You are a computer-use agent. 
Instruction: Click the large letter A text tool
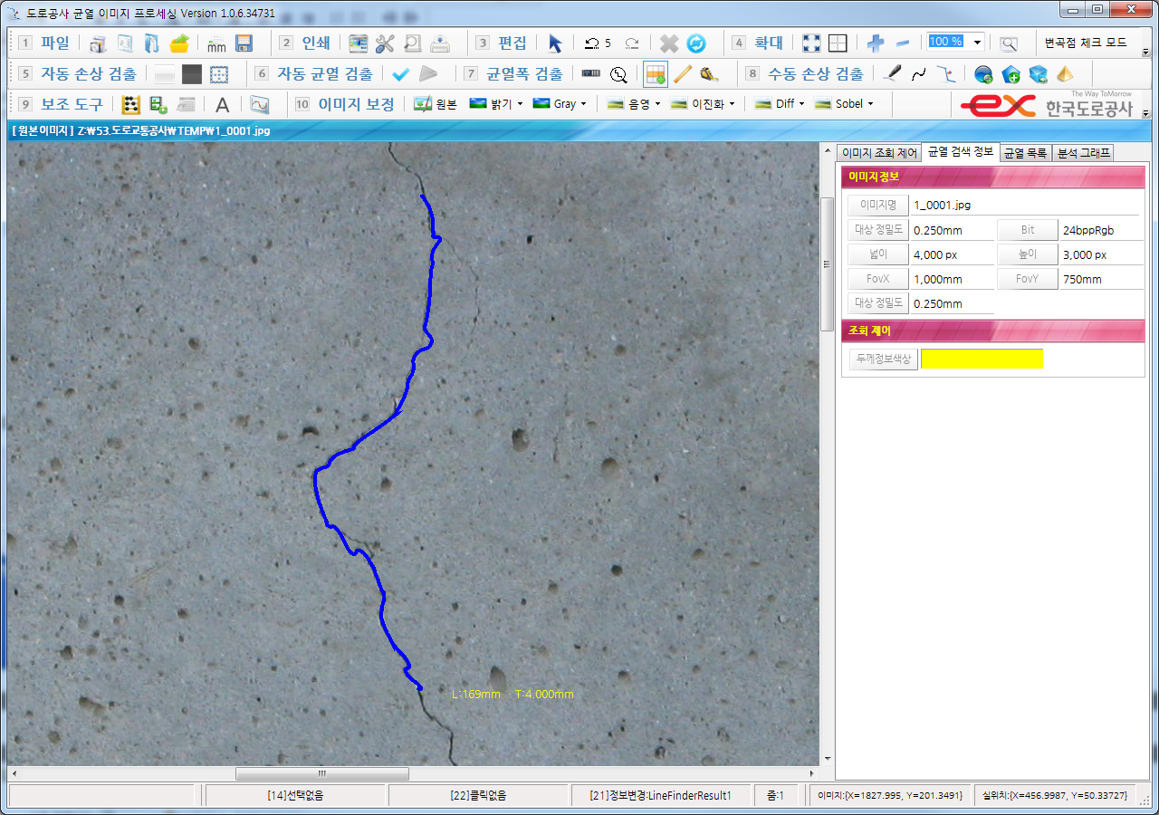222,104
